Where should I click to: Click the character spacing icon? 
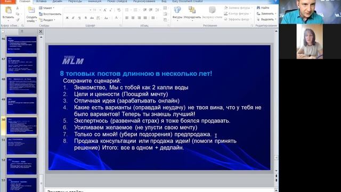coord(98,18)
